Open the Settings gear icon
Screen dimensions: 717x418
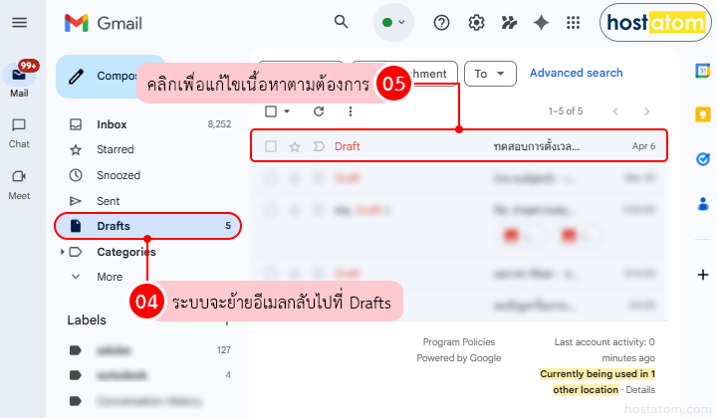tap(476, 22)
